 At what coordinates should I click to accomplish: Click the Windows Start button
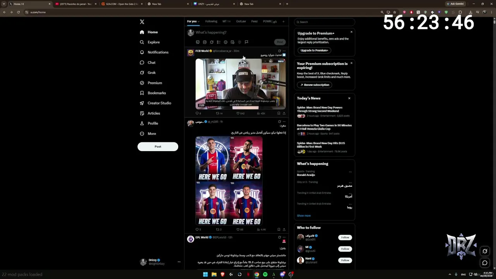[205, 274]
